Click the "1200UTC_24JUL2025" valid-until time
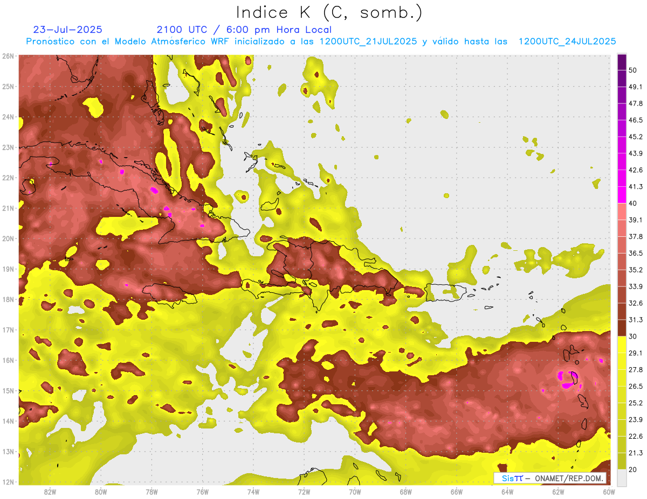This screenshot has height=499, width=647. 567,41
